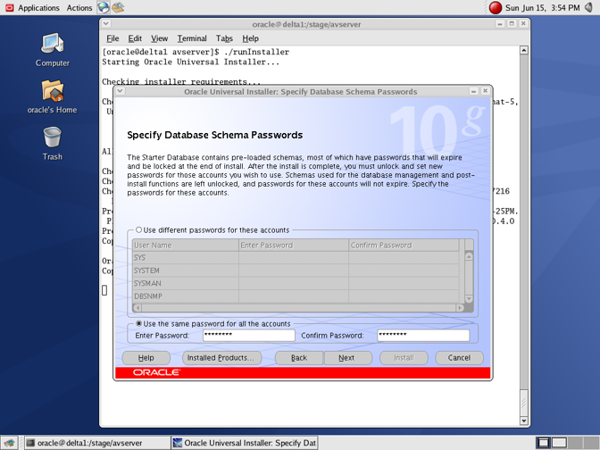Minimize the installer window
600x450 pixels.
(473, 91)
